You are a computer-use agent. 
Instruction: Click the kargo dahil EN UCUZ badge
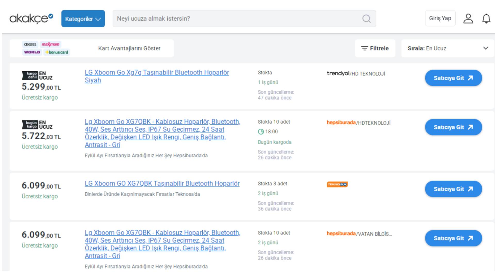37,75
